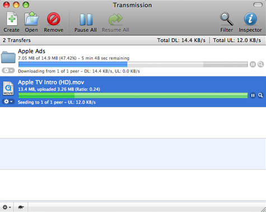Close the Transmission window with red button

click(7, 5)
